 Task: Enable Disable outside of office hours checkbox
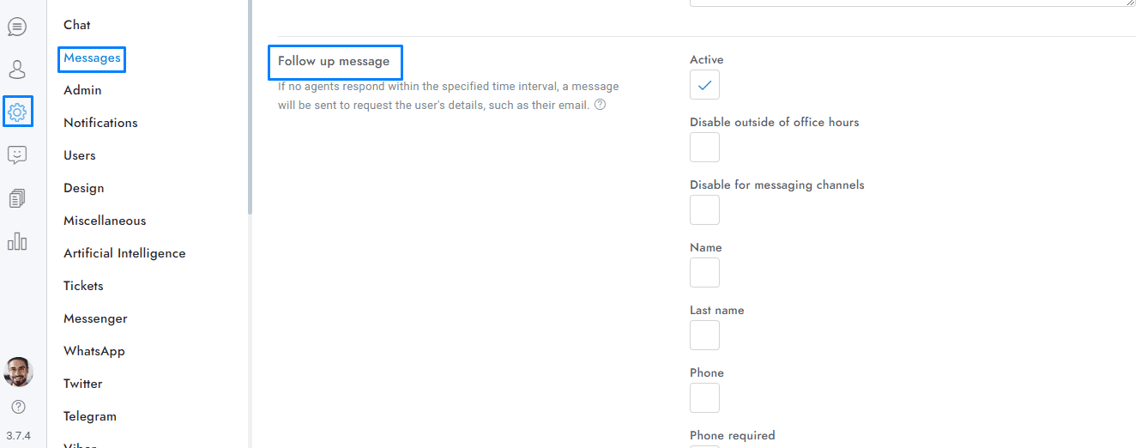click(x=704, y=148)
